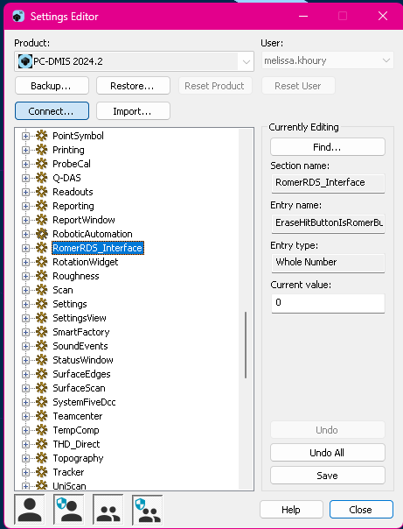Select the all users admin shield icon
The height and width of the screenshot is (529, 403).
(x=148, y=510)
